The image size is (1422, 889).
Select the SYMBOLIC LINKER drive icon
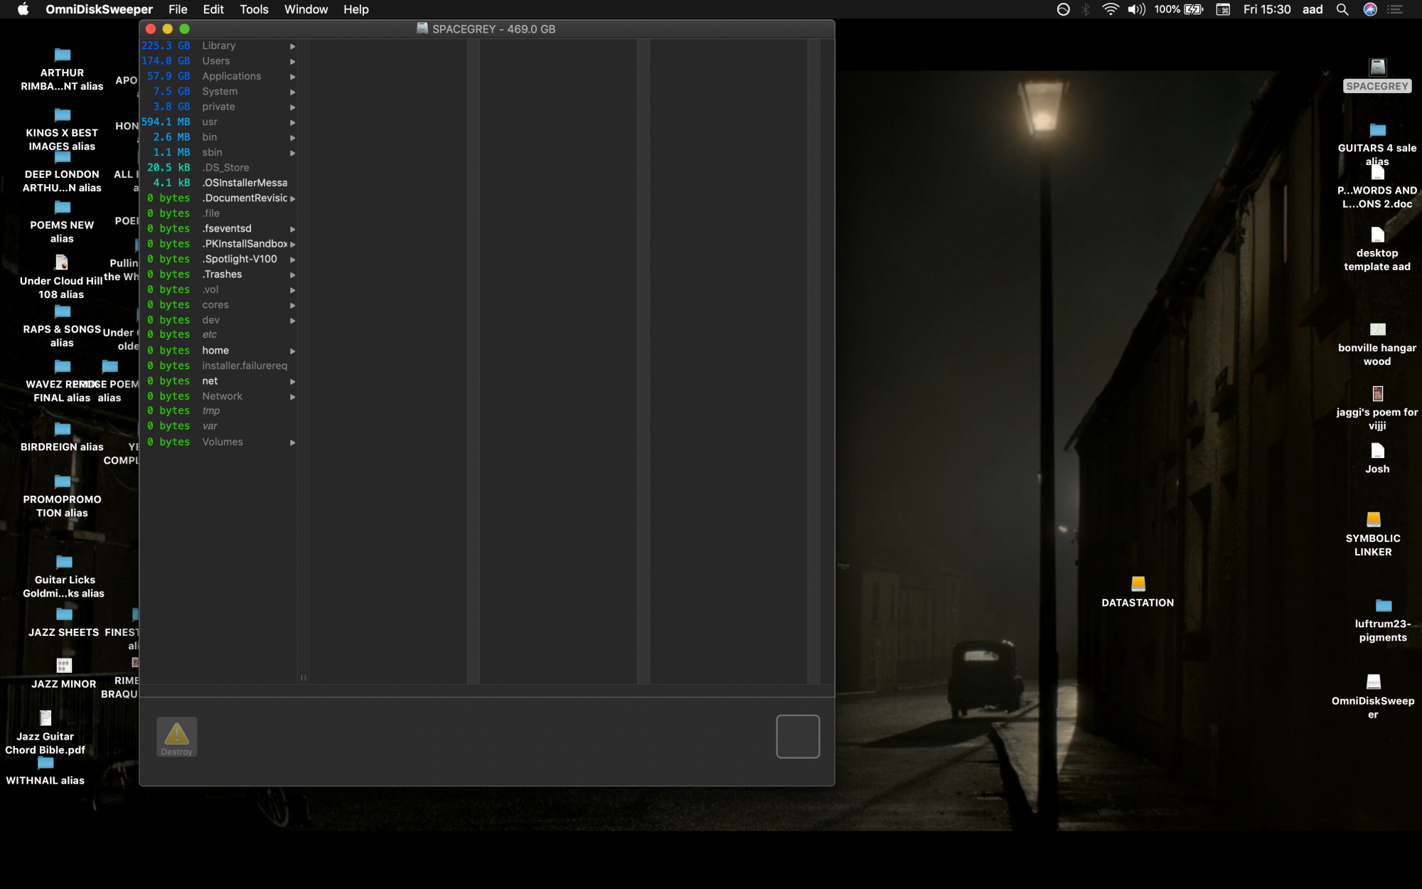(x=1373, y=520)
